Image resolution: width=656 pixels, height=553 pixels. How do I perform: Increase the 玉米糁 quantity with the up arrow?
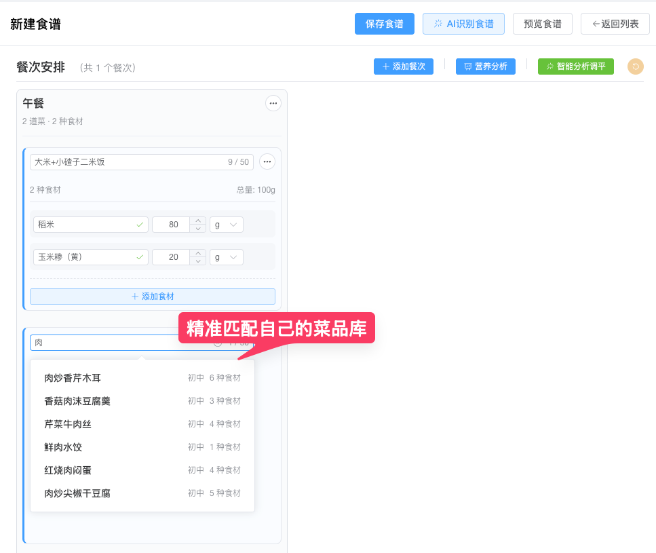197,253
